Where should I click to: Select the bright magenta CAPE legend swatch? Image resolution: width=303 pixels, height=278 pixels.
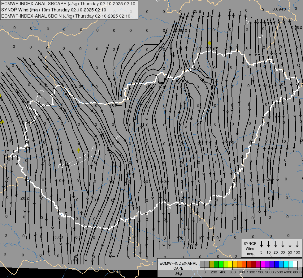click(x=263, y=264)
